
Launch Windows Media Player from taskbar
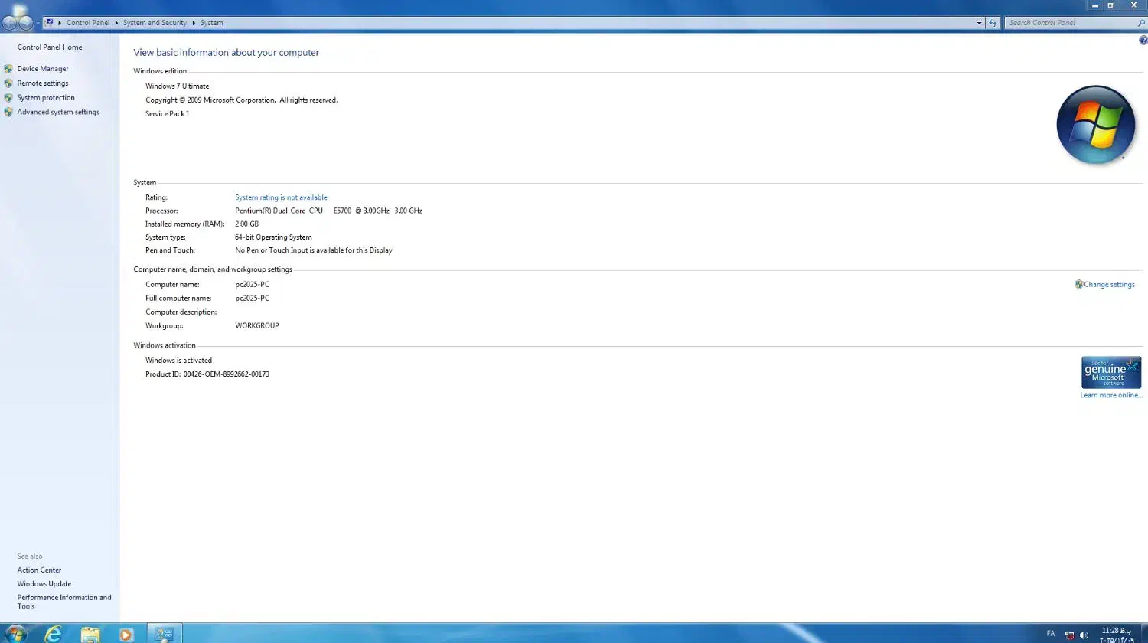tap(126, 634)
